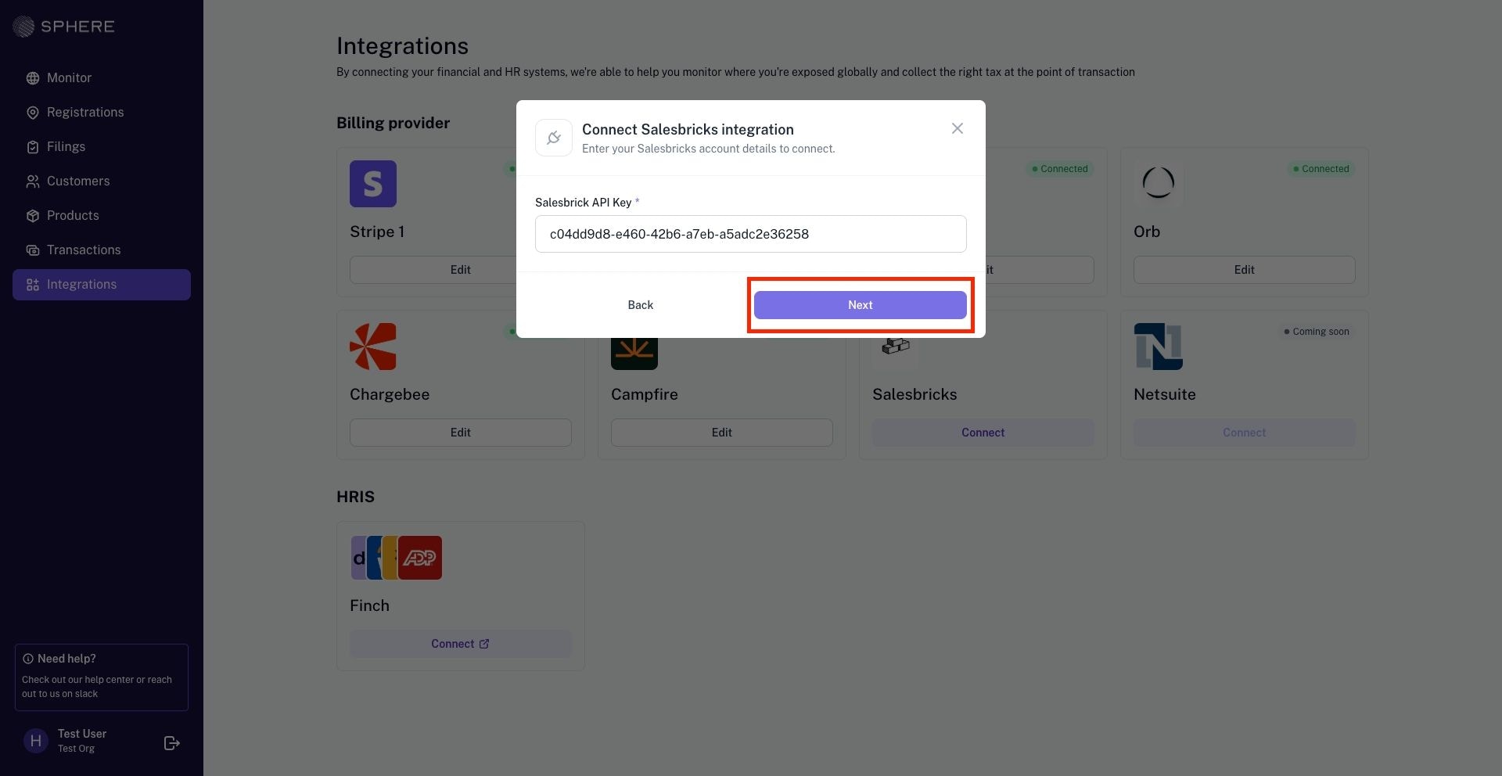Select the Registrations pin icon
1502x776 pixels.
pyautogui.click(x=33, y=113)
